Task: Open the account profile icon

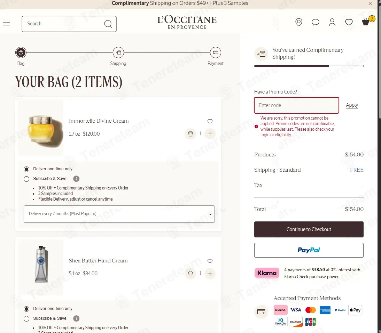Action: [x=332, y=22]
